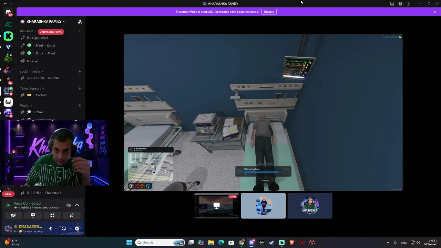The image size is (441, 248).
Task: Collapse the Ticket Support category
Action: pyautogui.click(x=32, y=88)
